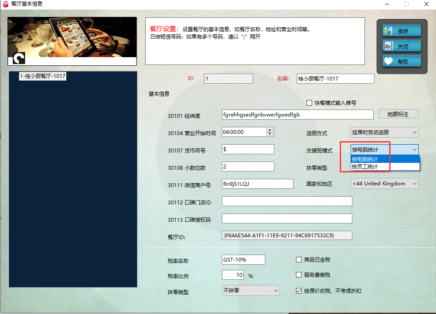Click the 30113 口碑授权码 input field
This screenshot has height=314, width=436.
coord(287,218)
